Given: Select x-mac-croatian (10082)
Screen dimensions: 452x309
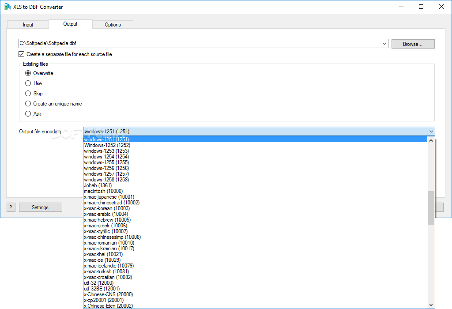Looking at the screenshot, I should 255,277.
